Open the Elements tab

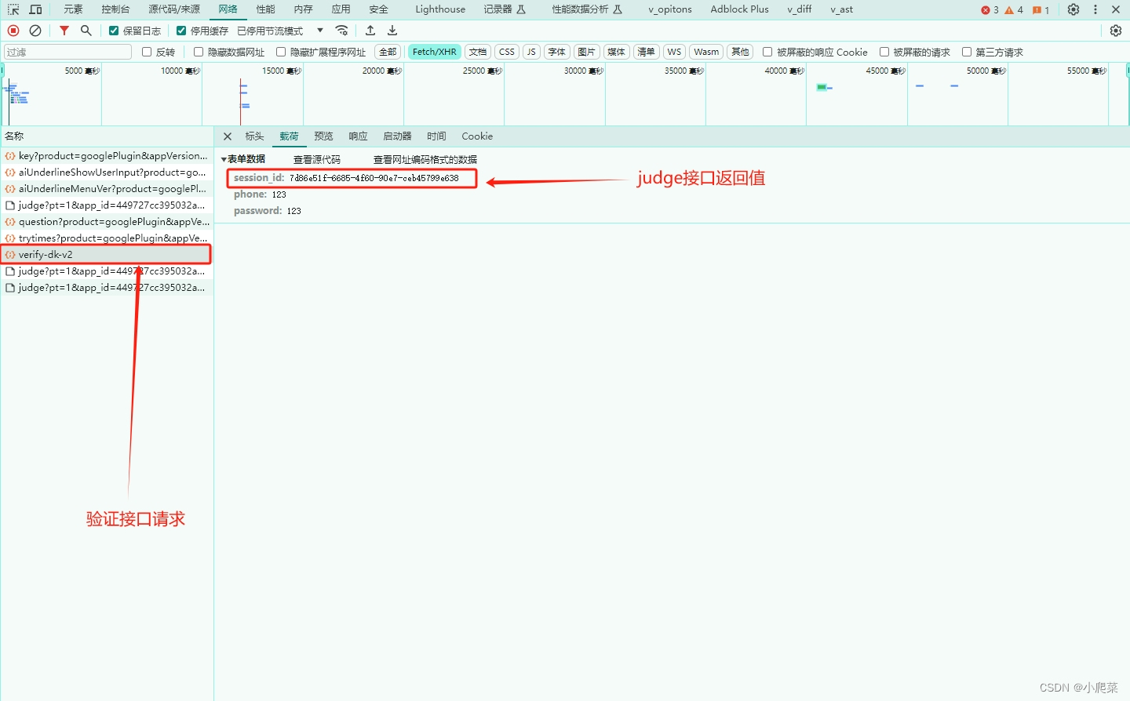coord(73,9)
